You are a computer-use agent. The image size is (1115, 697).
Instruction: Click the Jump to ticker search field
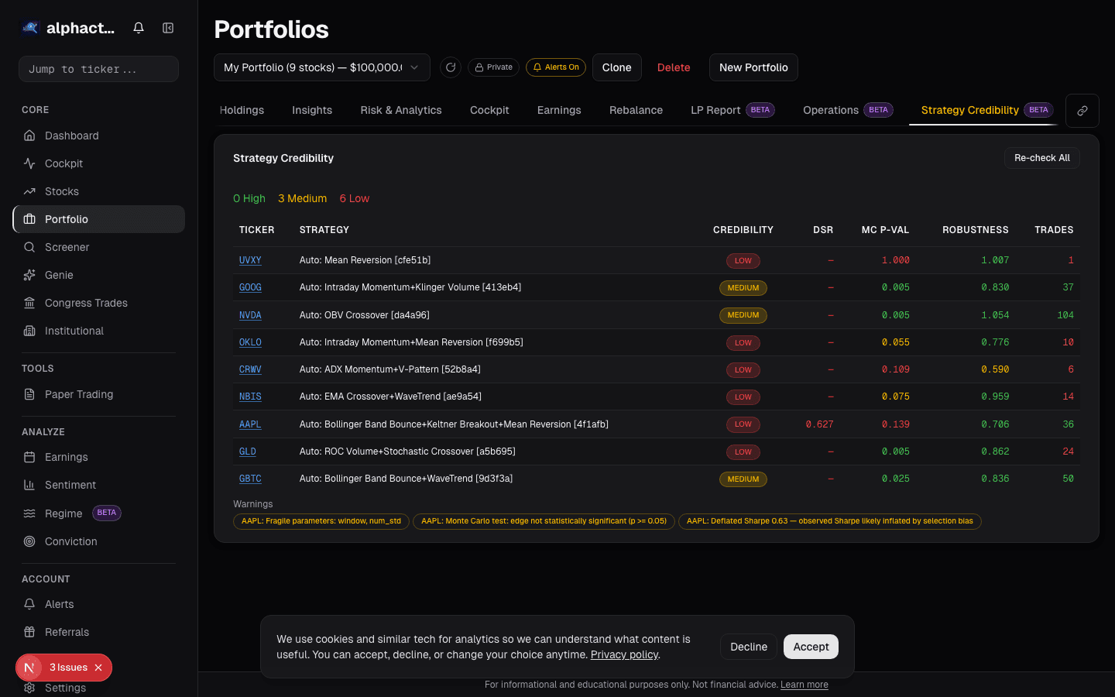pos(98,69)
